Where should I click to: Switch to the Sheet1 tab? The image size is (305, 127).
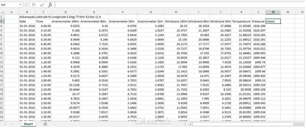click(28, 124)
